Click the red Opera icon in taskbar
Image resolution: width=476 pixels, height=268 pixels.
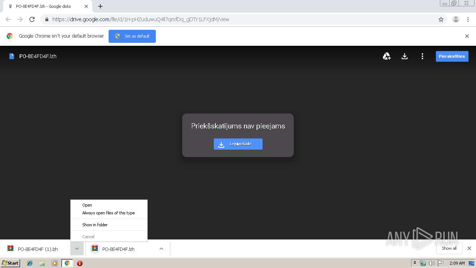[80, 263]
